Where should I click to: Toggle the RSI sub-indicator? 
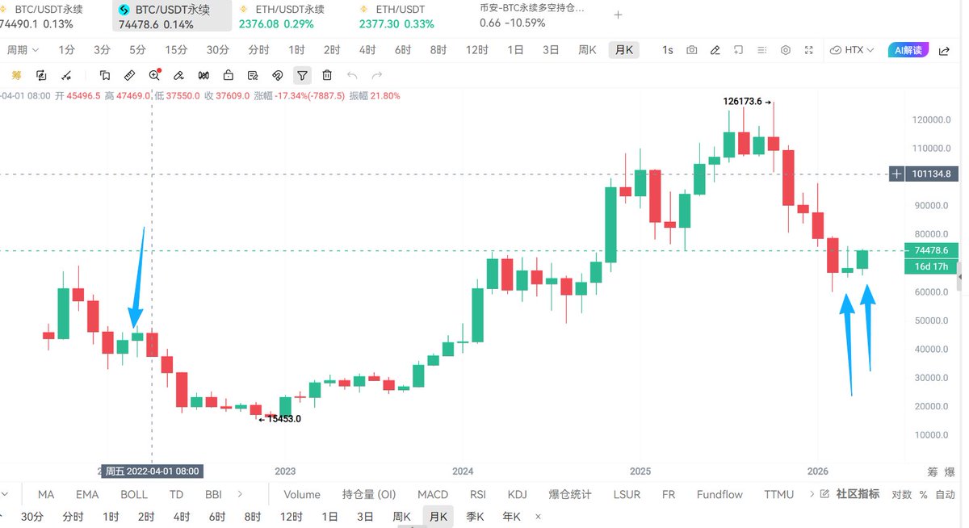coord(478,494)
